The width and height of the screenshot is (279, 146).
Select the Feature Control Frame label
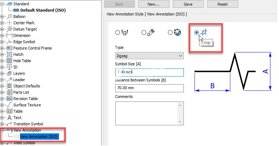coord(33,48)
